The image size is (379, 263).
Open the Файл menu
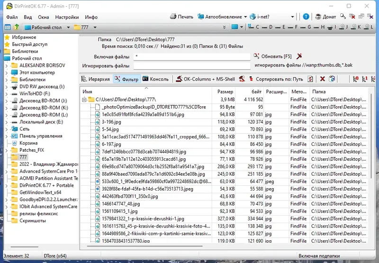(x=12, y=17)
